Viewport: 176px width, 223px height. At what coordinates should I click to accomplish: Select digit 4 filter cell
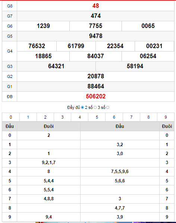pyautogui.click(x=80, y=117)
